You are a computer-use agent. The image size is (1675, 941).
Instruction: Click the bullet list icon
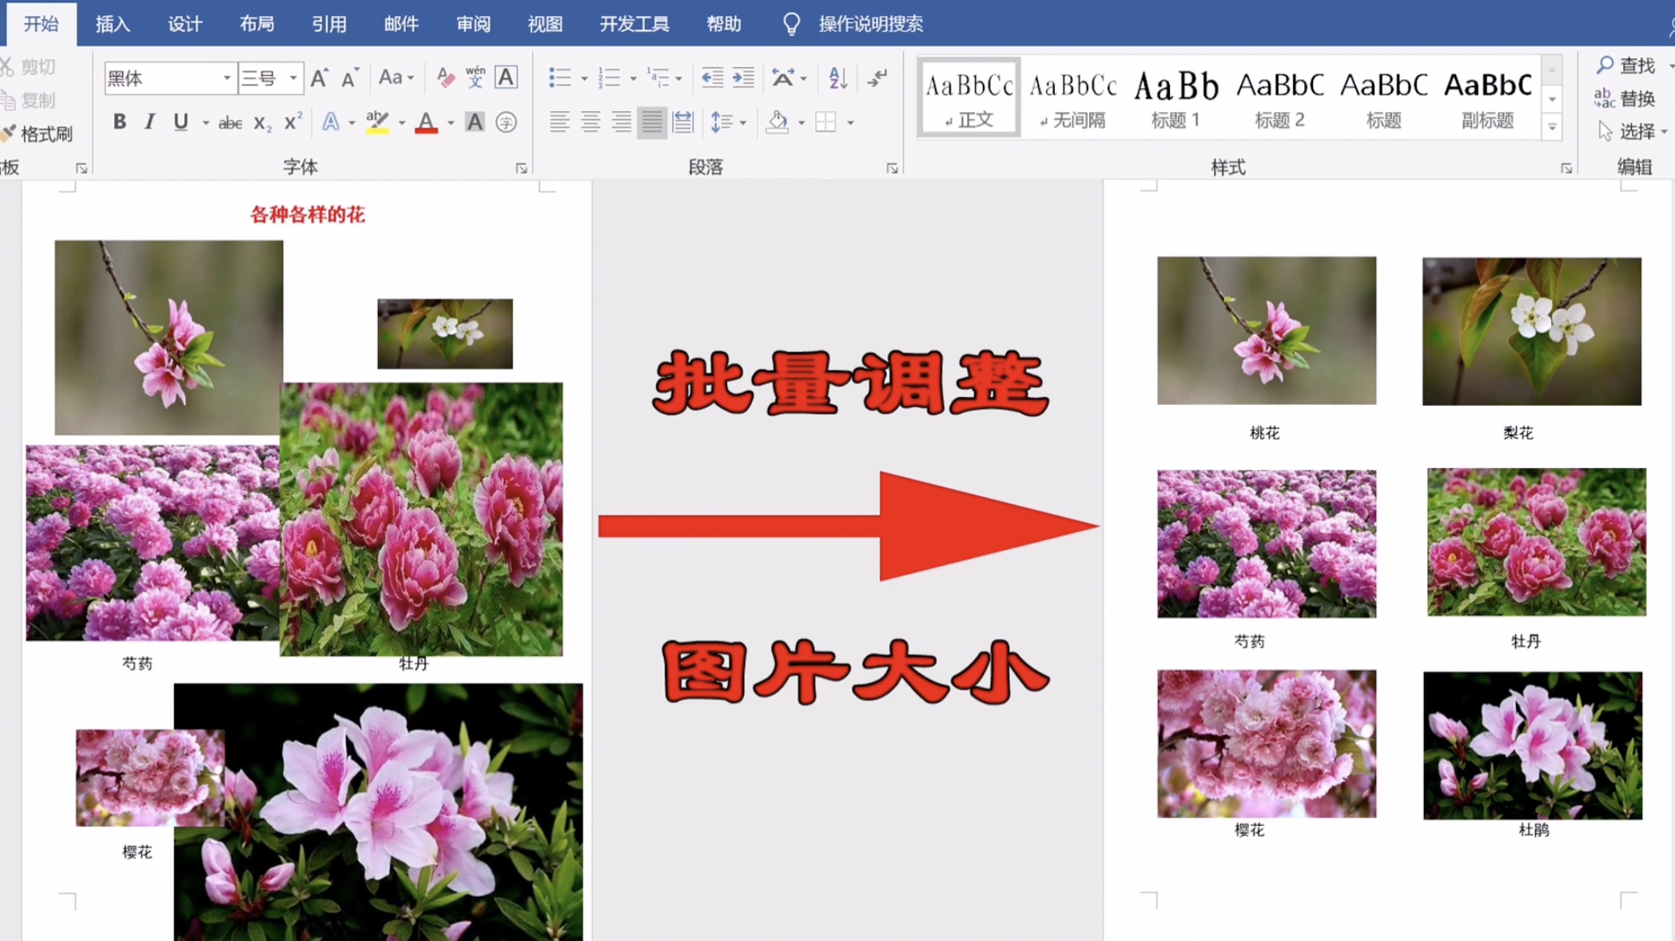[559, 78]
